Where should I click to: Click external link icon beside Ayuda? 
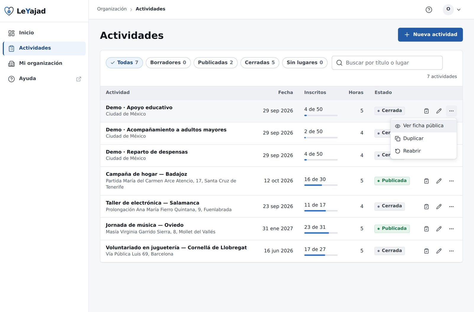click(79, 79)
